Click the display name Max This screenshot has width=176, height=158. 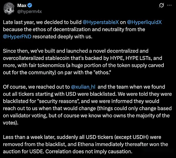point(22,5)
